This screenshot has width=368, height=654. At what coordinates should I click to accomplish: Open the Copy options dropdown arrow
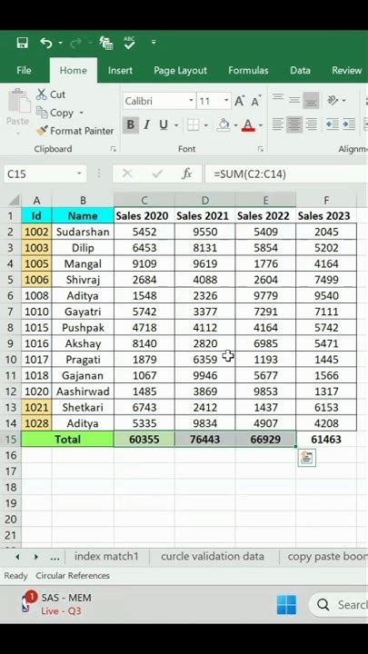click(x=82, y=113)
